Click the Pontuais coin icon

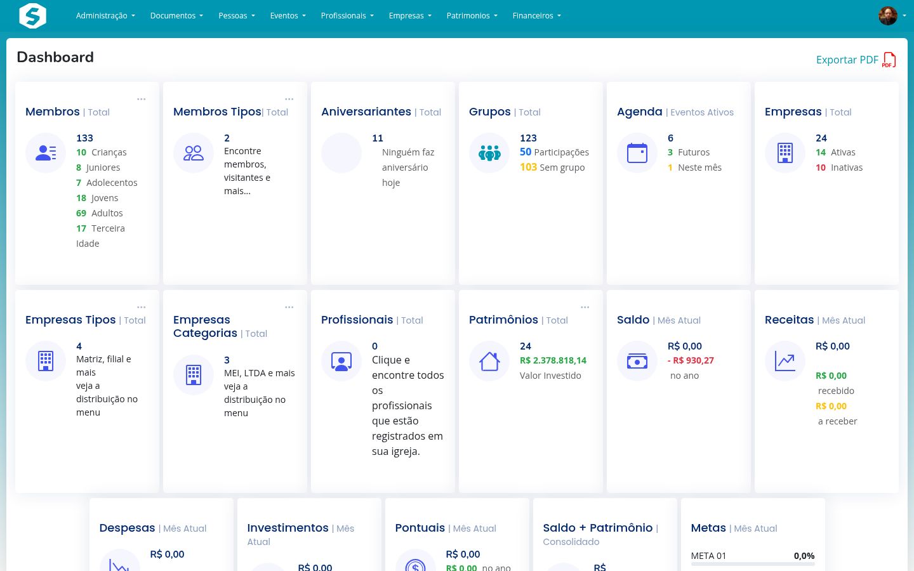415,564
